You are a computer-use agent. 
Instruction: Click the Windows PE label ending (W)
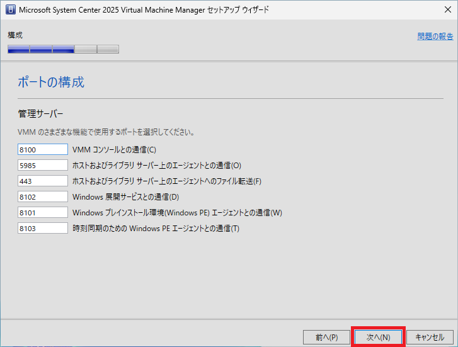point(177,213)
